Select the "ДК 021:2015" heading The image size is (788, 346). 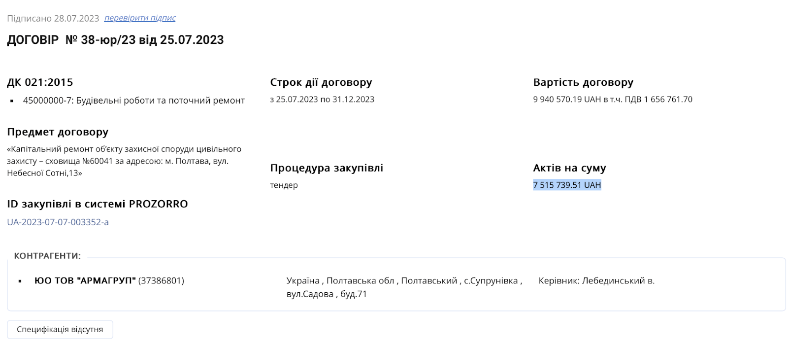(x=40, y=82)
